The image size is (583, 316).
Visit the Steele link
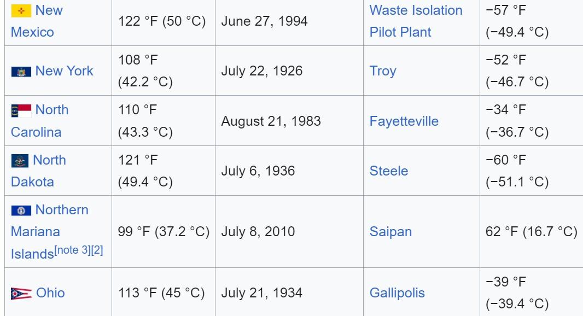[x=388, y=171]
